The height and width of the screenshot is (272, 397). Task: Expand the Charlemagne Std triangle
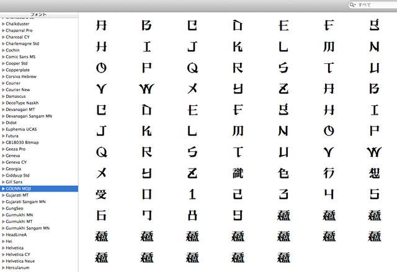tap(3, 43)
